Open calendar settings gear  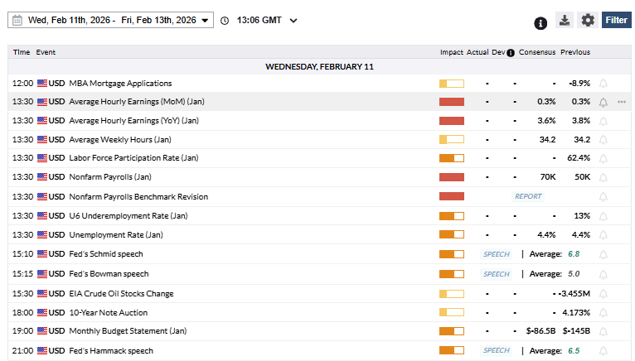click(x=588, y=20)
